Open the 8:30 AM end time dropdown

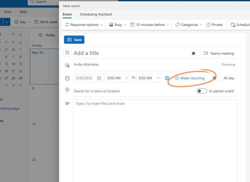[149, 78]
